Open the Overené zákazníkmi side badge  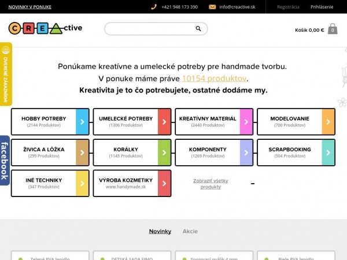coord(6,74)
